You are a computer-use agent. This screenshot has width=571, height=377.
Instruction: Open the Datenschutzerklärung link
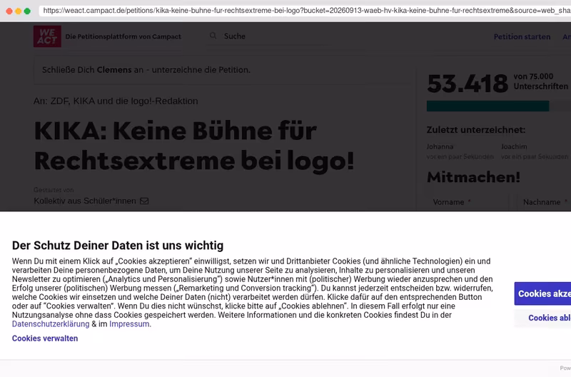[51, 324]
